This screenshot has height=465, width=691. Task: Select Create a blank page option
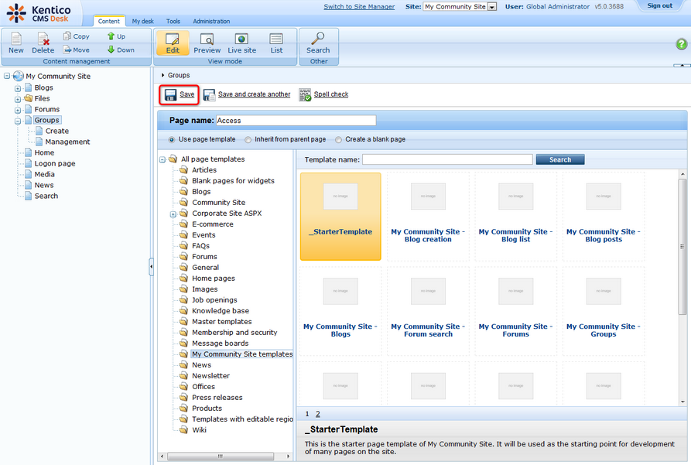point(338,140)
